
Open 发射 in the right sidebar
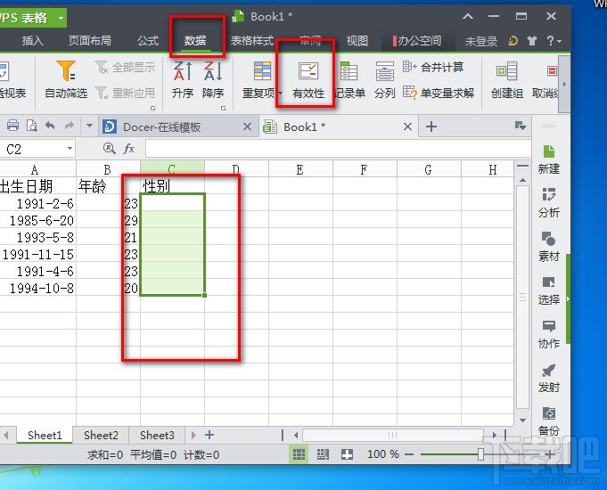pos(548,378)
